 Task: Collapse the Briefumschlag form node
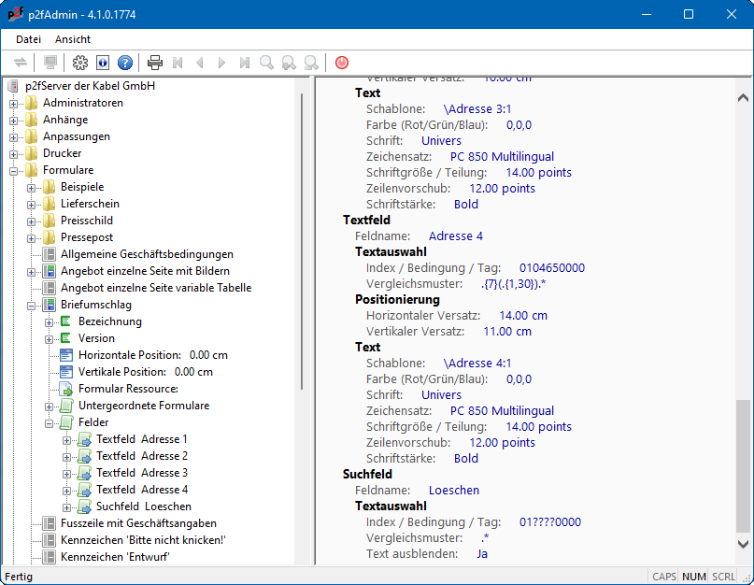point(32,305)
